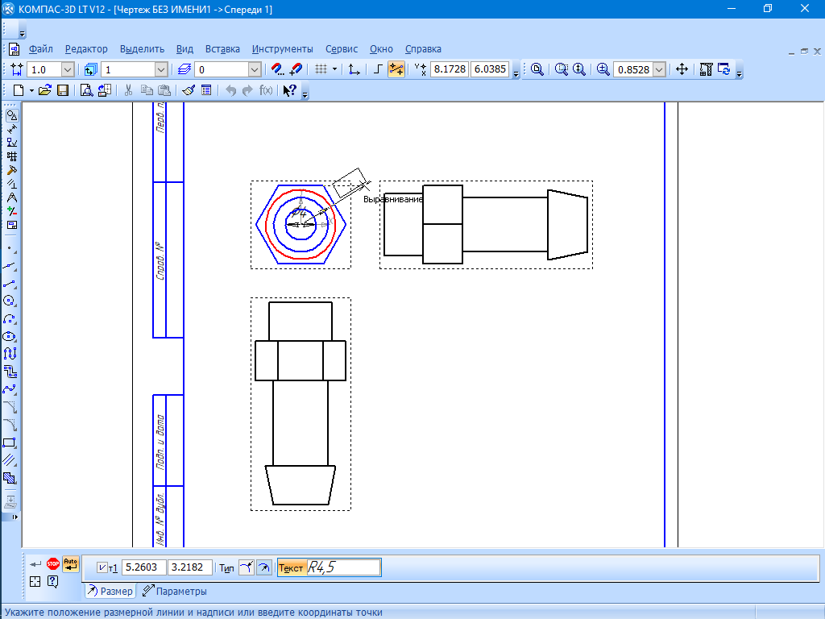Viewport: 825px width, 619px height.
Task: Select the rectangle tool in sidebar
Action: point(10,442)
